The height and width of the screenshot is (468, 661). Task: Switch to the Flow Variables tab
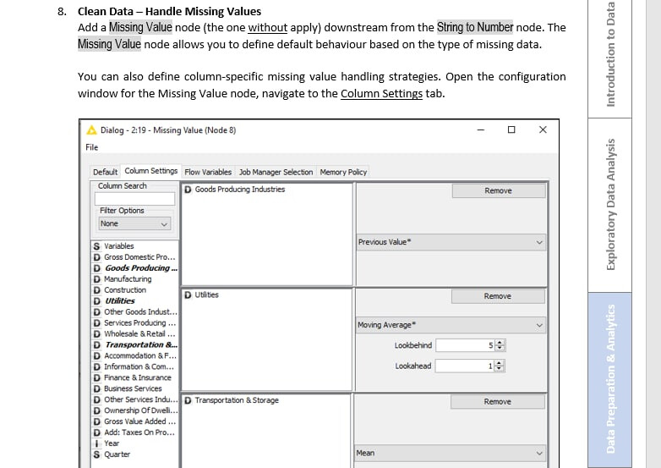click(x=209, y=172)
